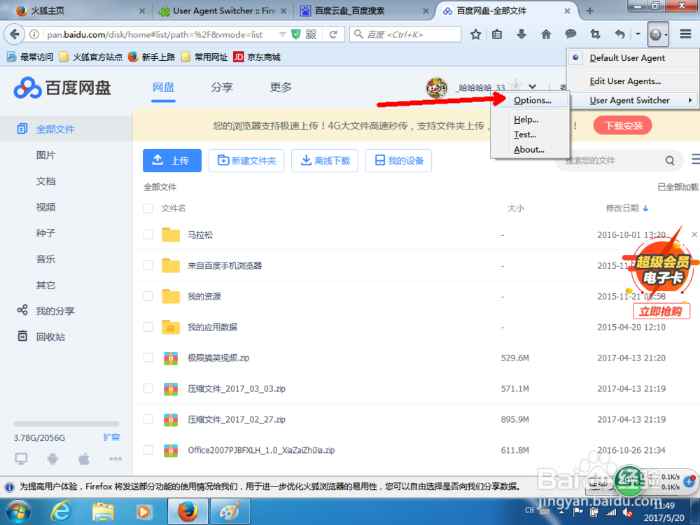Click the 我的设备 button
Image resolution: width=700 pixels, height=525 pixels.
(x=398, y=161)
